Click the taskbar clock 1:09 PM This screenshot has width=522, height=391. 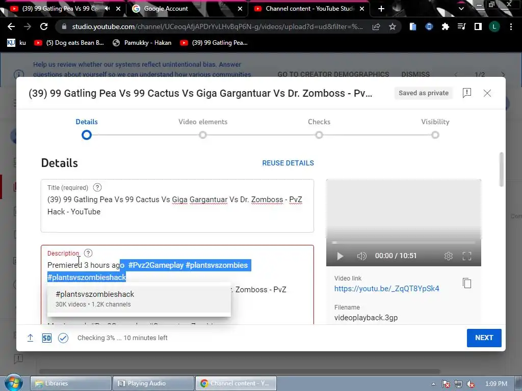pos(496,384)
